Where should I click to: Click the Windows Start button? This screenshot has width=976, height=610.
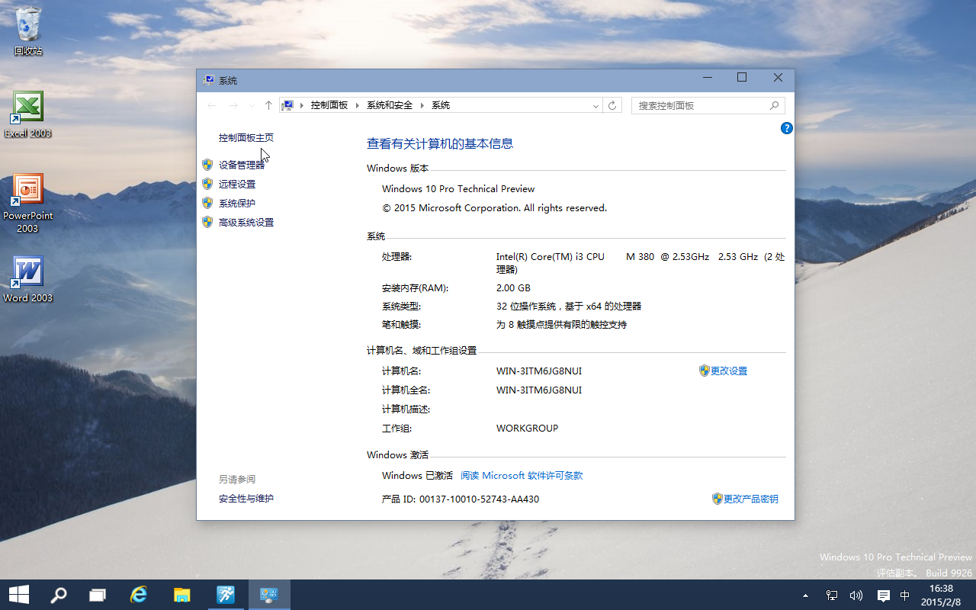[19, 595]
